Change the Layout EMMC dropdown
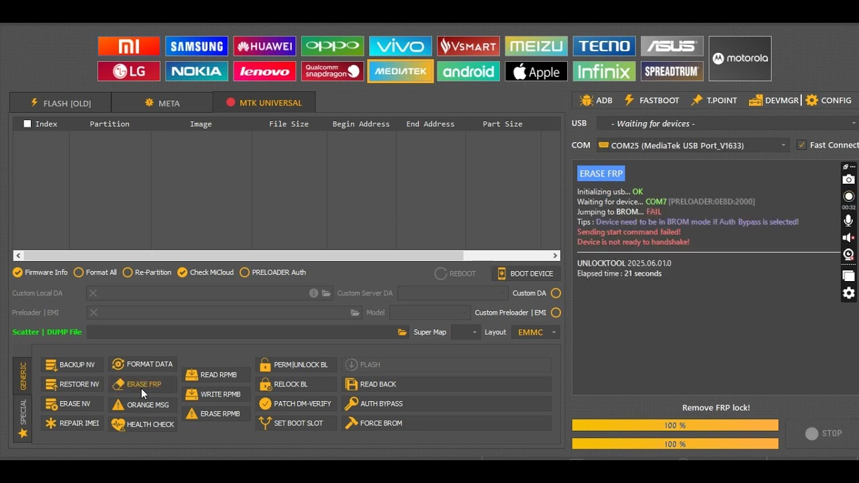Screen dimensions: 859x483 coord(536,332)
